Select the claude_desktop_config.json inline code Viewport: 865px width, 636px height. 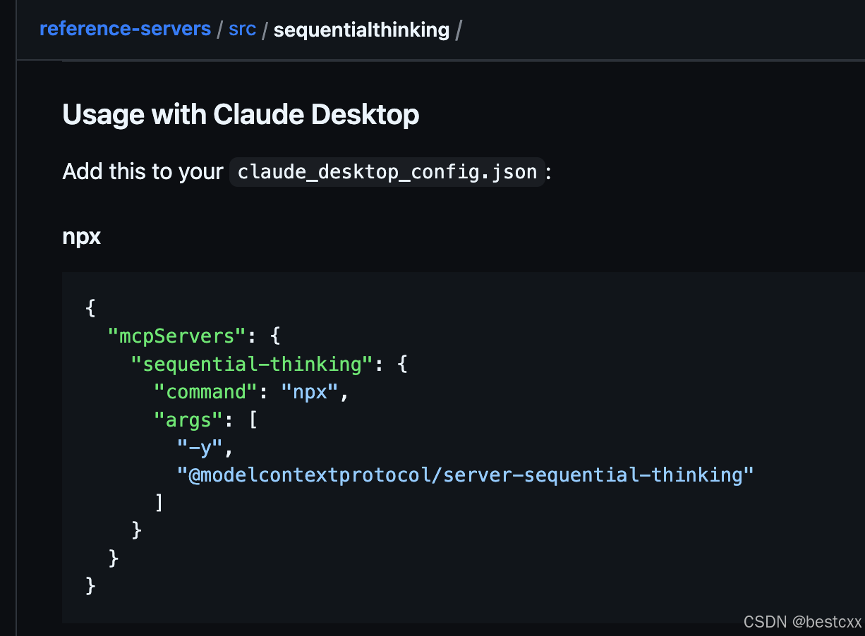pos(387,171)
